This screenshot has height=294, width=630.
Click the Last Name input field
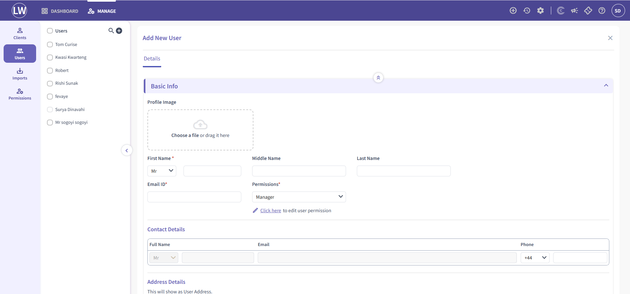point(404,171)
